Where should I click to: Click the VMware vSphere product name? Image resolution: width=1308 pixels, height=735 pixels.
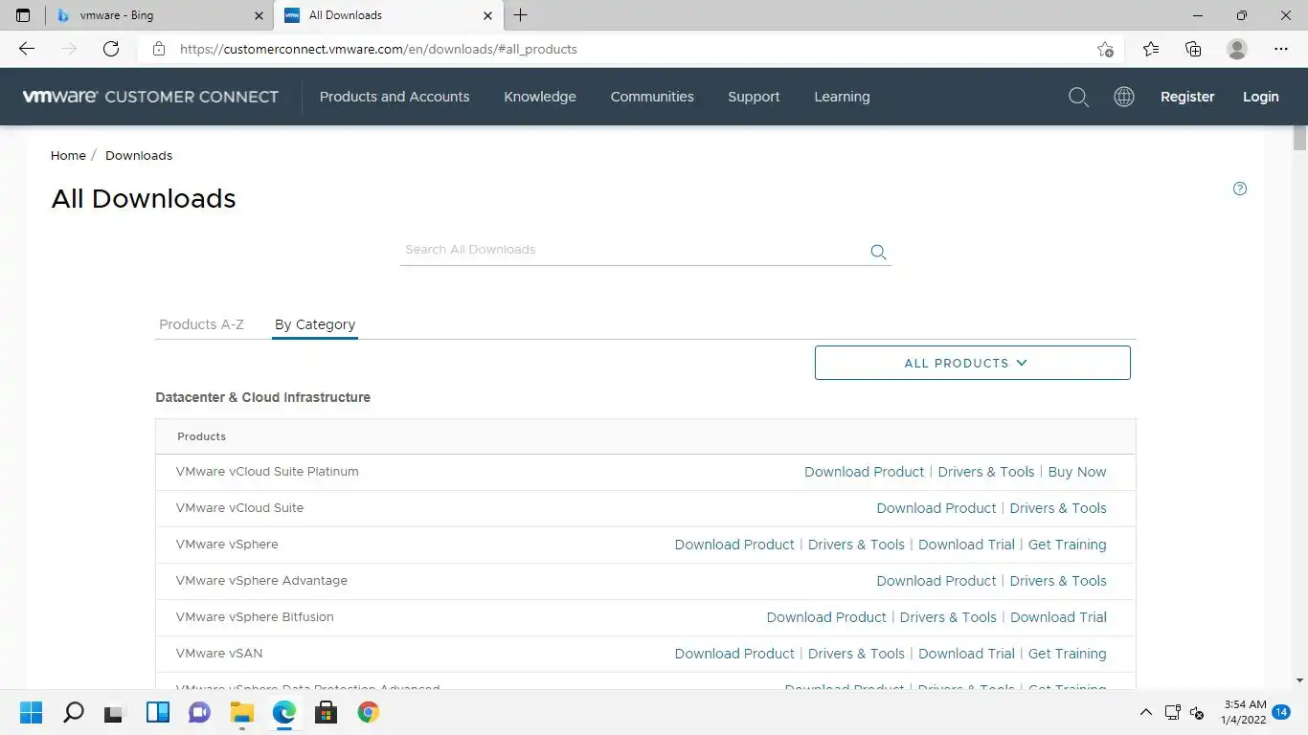(x=227, y=545)
